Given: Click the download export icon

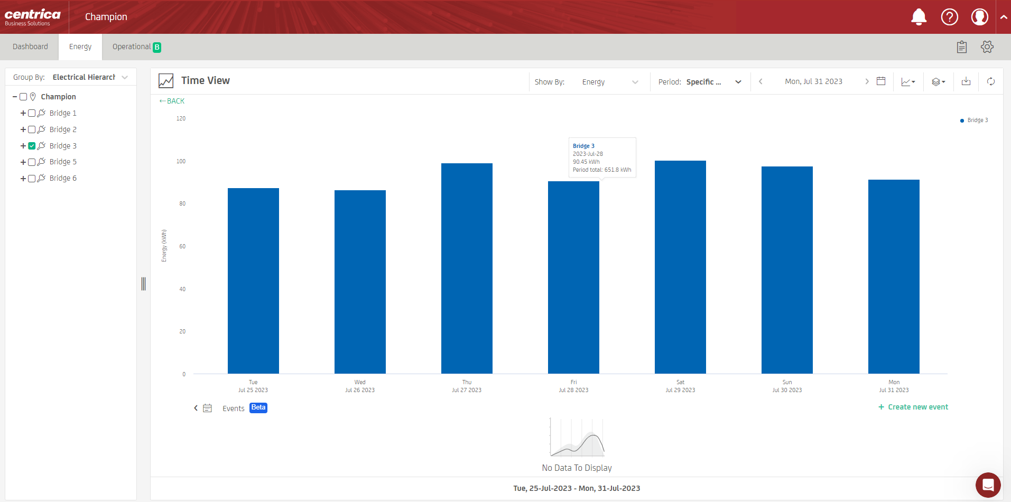Looking at the screenshot, I should click(x=966, y=81).
